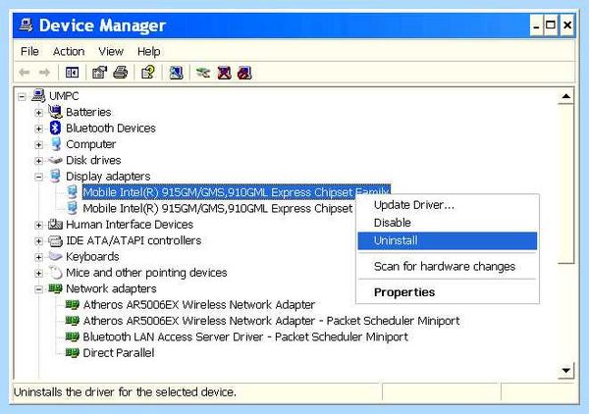Viewport: 589px width, 414px height.
Task: Click the IDE ATA/ATAPI controllers icon
Action: [55, 240]
